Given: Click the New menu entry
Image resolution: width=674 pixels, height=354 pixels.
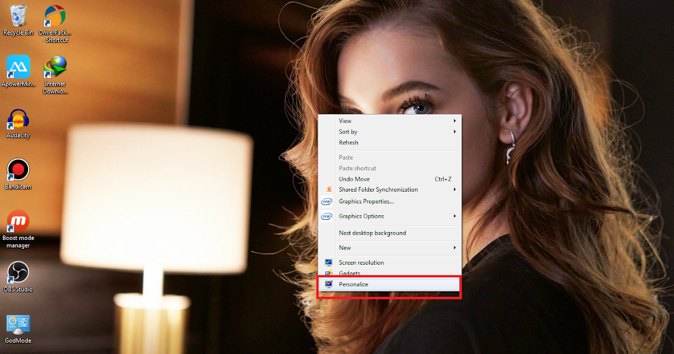Looking at the screenshot, I should click(389, 248).
